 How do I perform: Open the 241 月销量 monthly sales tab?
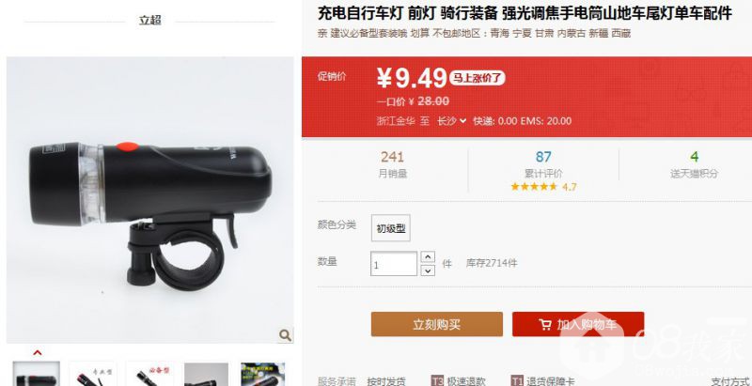[x=392, y=164]
